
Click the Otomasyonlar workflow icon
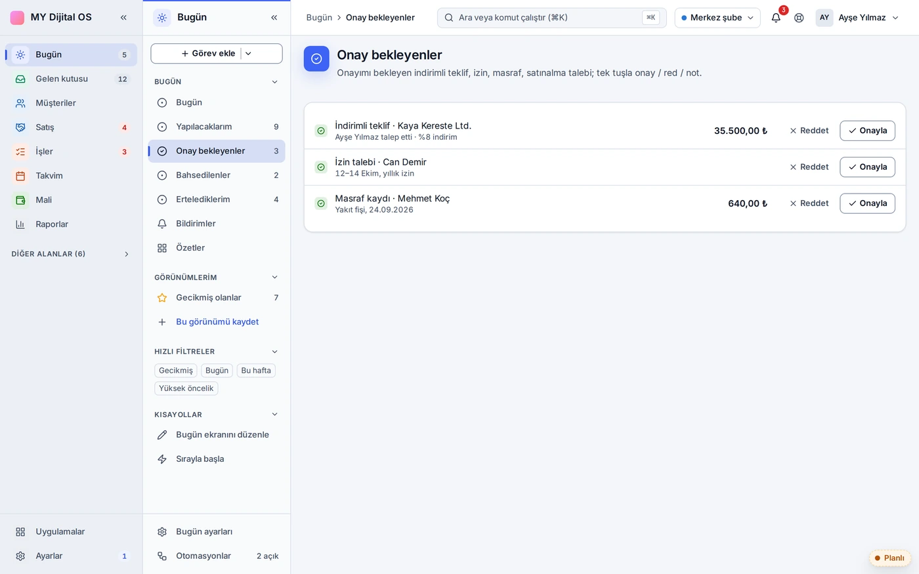click(x=162, y=556)
